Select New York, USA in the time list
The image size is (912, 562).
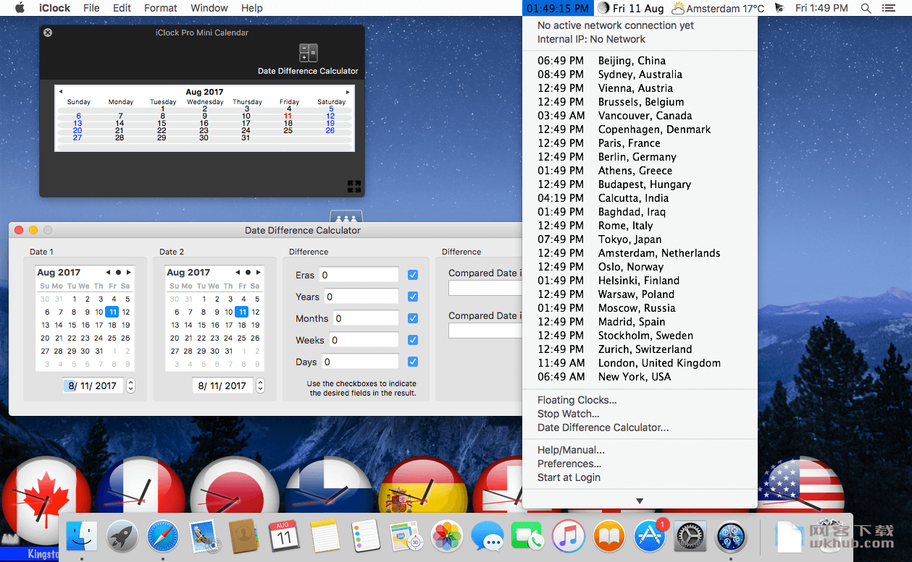[x=640, y=377]
